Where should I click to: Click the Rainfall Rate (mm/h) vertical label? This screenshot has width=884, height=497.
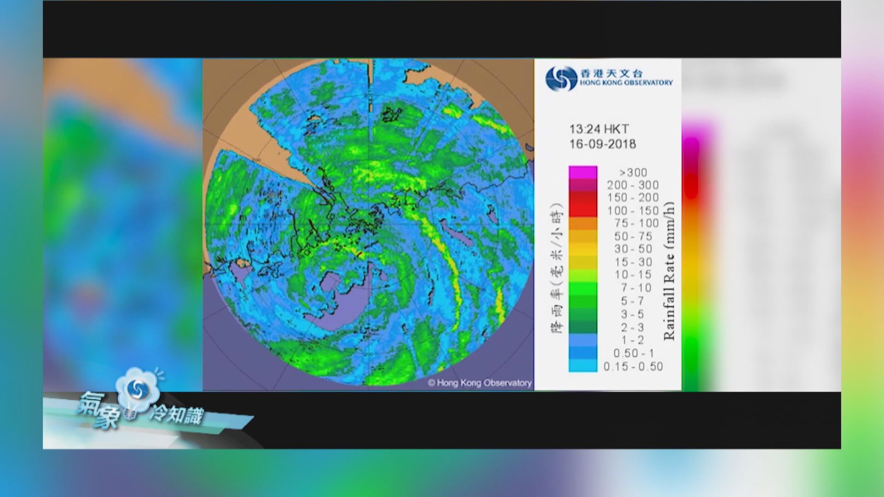click(669, 271)
